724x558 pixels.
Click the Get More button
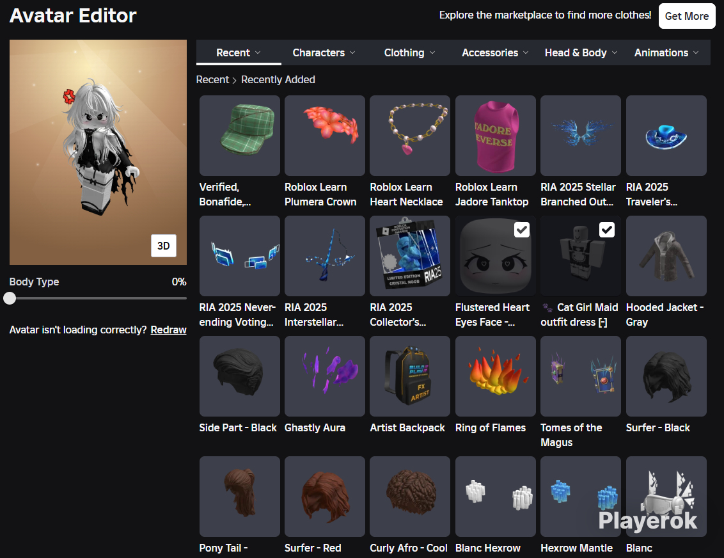tap(687, 16)
